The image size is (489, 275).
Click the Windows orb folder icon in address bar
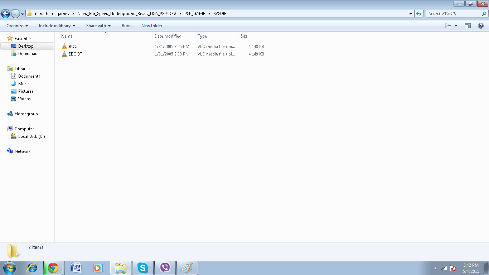(29, 14)
